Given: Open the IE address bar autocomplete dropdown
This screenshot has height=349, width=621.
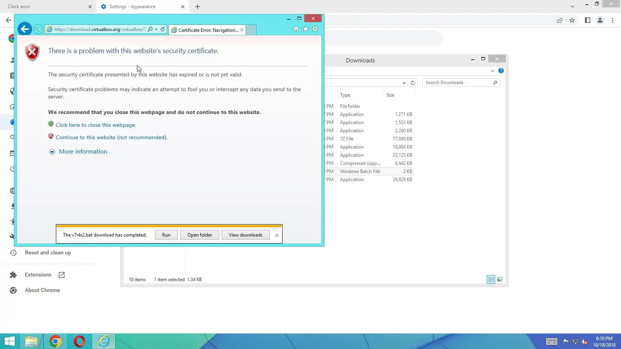Looking at the screenshot, I should [x=156, y=29].
